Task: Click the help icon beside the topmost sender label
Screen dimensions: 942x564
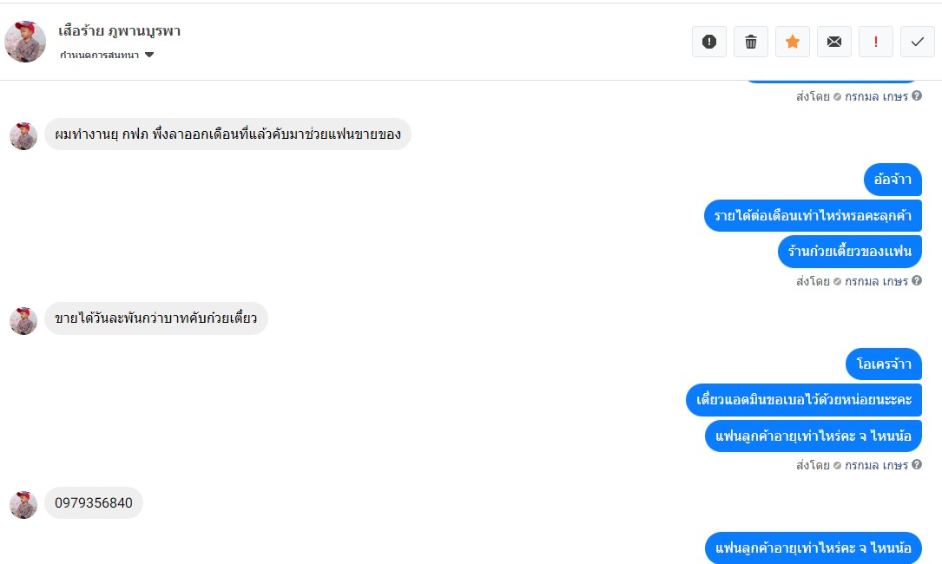Action: 917,96
